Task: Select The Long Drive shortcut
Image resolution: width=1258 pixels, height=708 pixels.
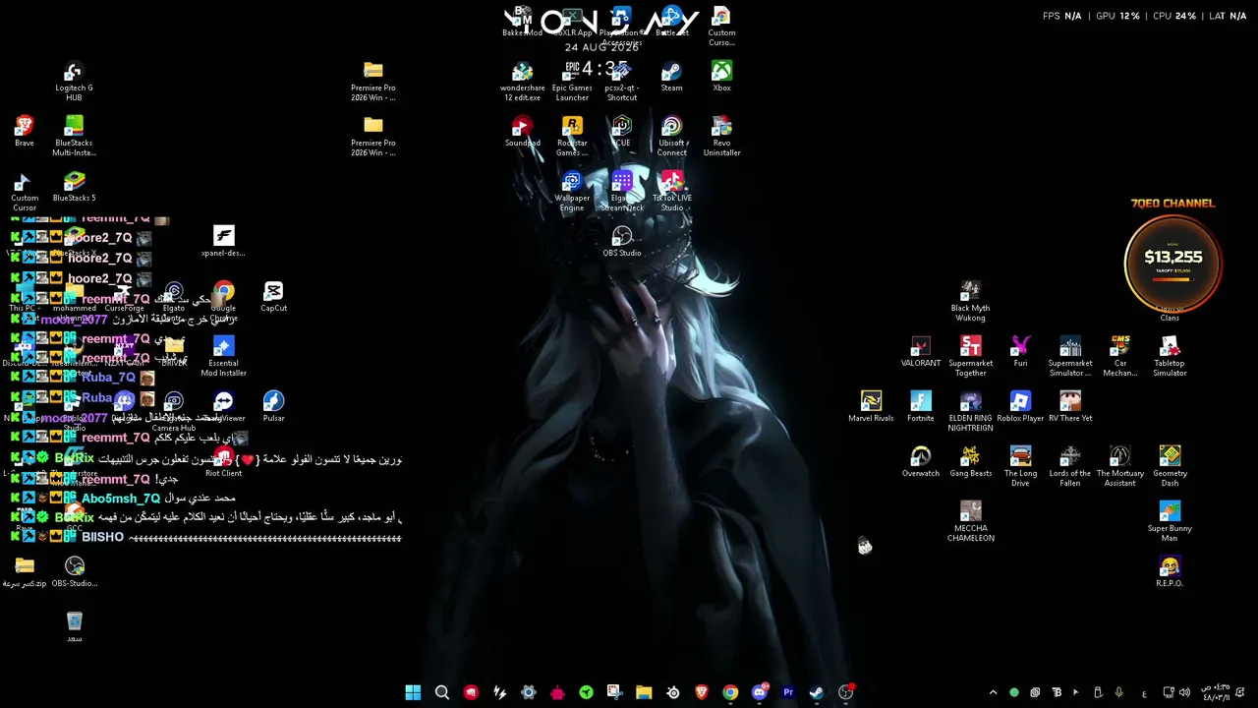Action: point(1020,467)
